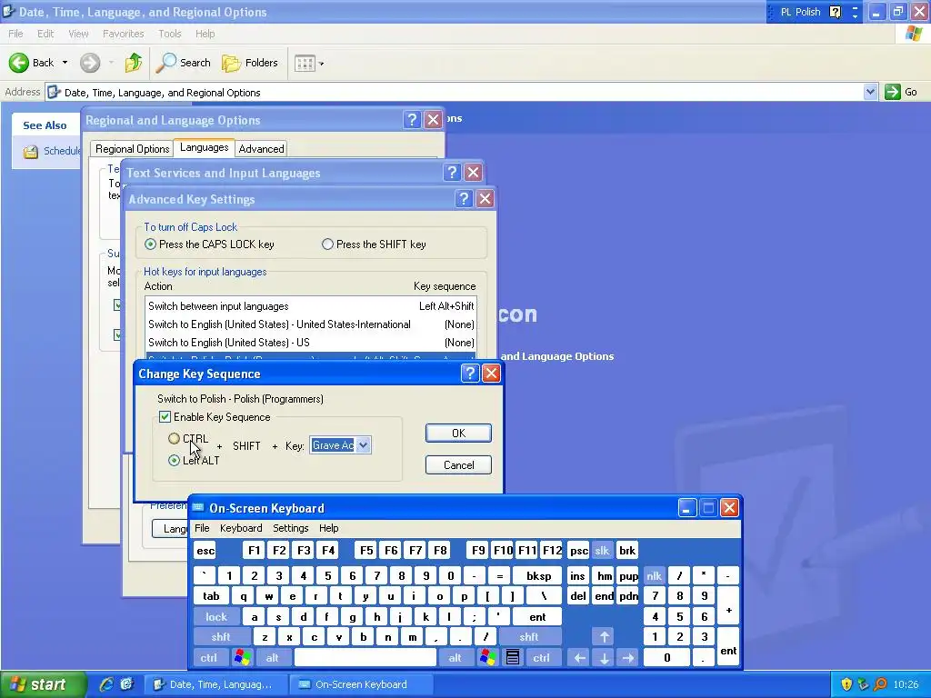The width and height of the screenshot is (931, 698).
Task: Click the Views icon in toolbar
Action: point(305,63)
